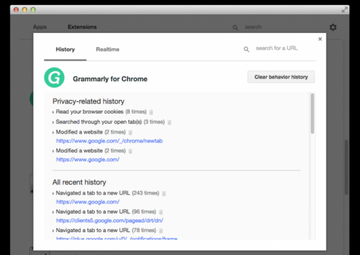Expand 'Read your browser cookies' entry

(x=53, y=112)
